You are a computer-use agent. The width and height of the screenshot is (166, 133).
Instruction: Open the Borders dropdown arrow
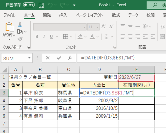click(x=71, y=37)
